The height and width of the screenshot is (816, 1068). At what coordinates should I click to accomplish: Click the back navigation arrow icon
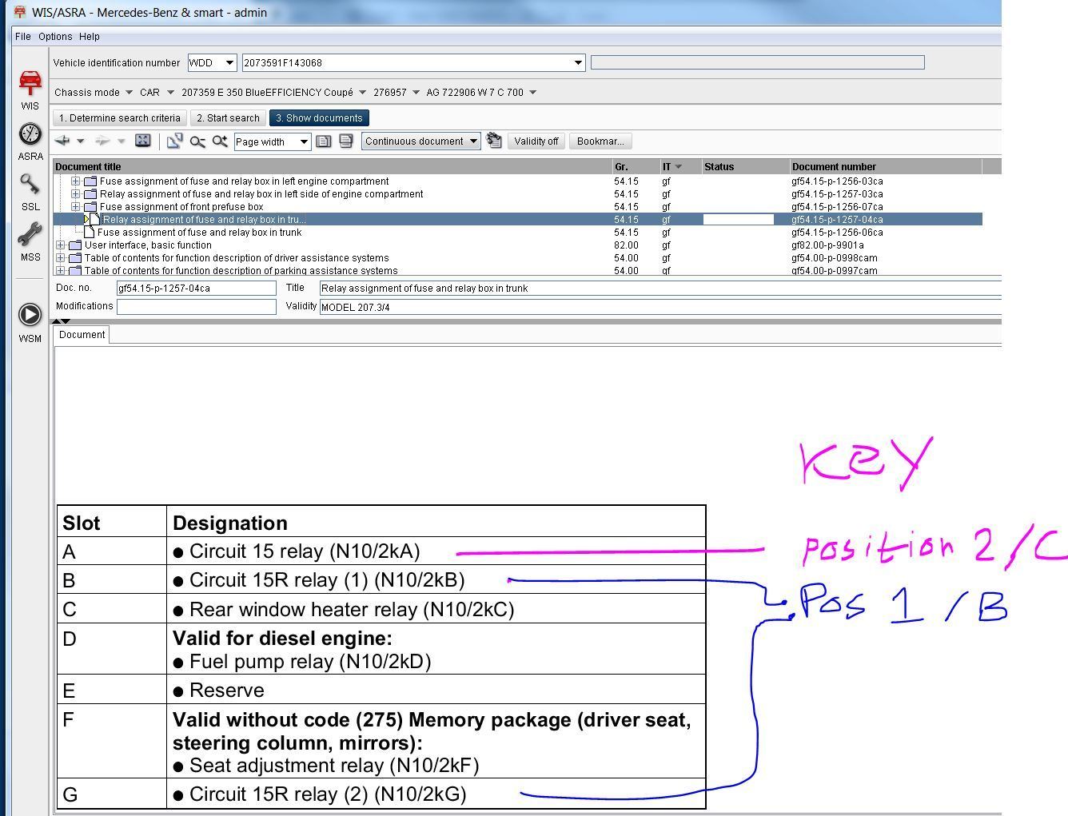[x=62, y=141]
